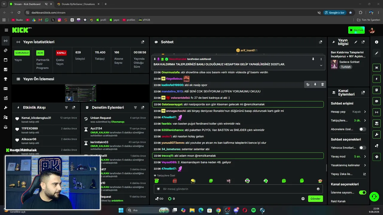
Task: Click the Turkish language tag
Action: pyautogui.click(x=346, y=67)
